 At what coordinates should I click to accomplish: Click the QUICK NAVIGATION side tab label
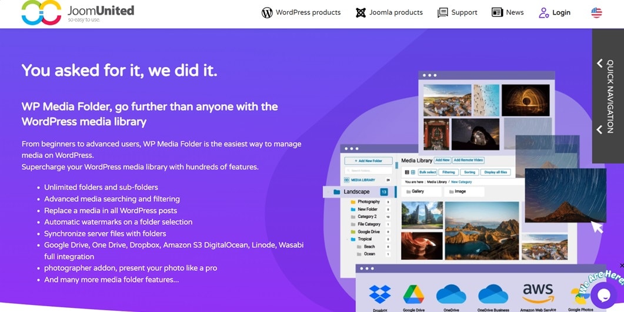click(x=610, y=96)
